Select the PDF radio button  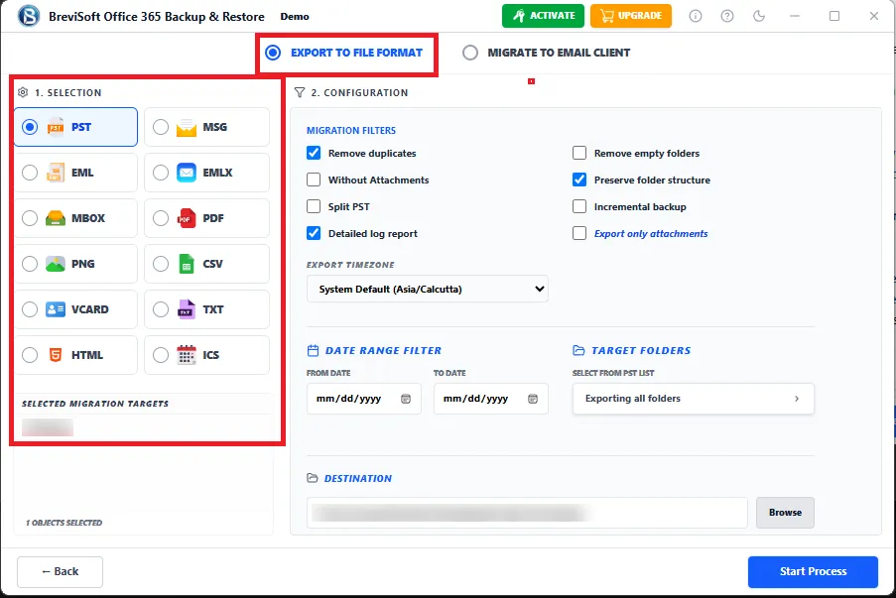click(161, 218)
